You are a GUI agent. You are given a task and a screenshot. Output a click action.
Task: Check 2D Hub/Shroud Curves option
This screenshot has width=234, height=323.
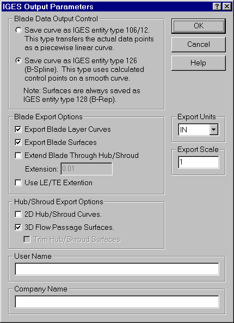(18, 215)
